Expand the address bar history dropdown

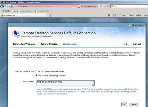coord(79,6)
